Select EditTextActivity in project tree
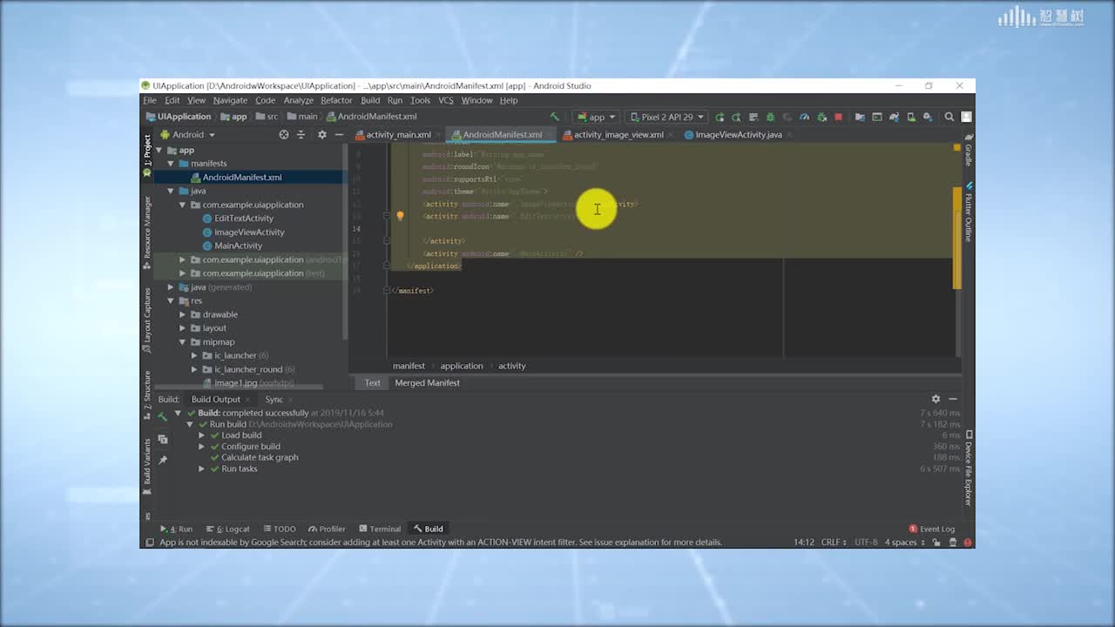Screen dimensions: 1115x627 click(244, 219)
